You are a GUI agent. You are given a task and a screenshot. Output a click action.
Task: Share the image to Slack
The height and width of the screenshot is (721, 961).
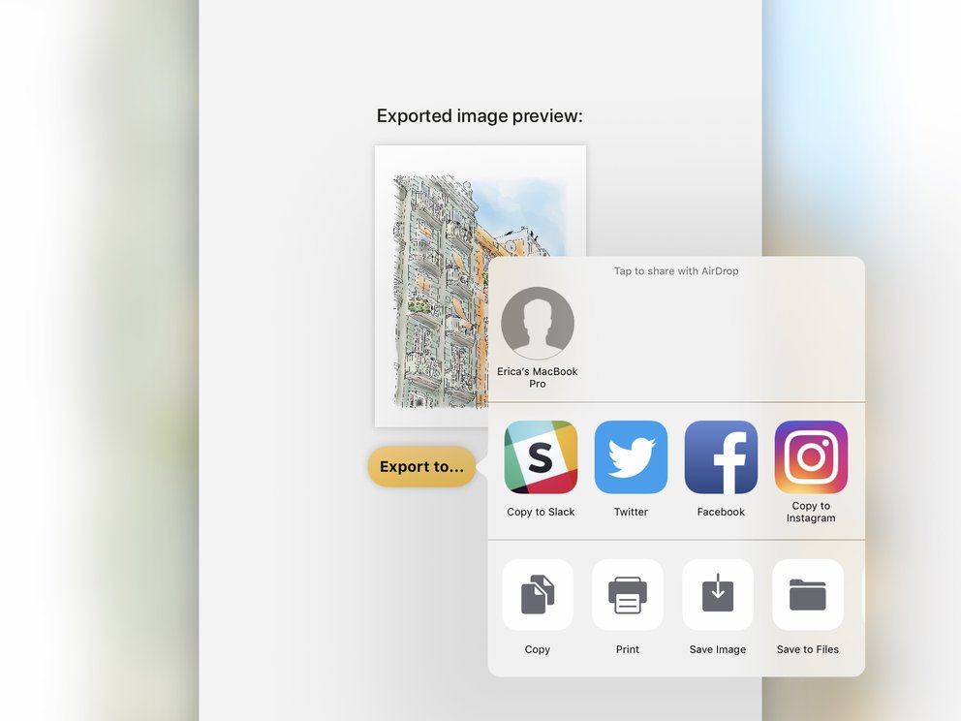(x=540, y=456)
